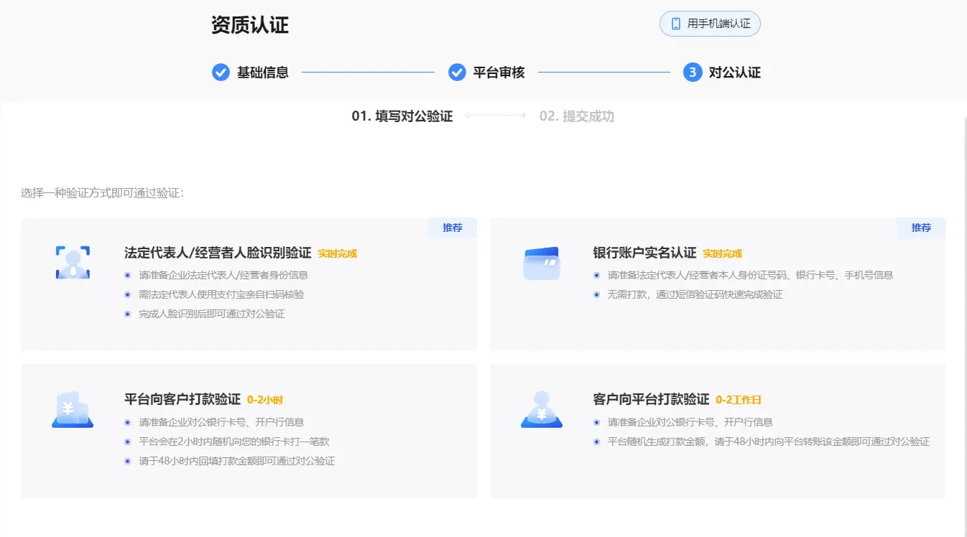Click the customer-to-platform payment person icon

point(541,410)
